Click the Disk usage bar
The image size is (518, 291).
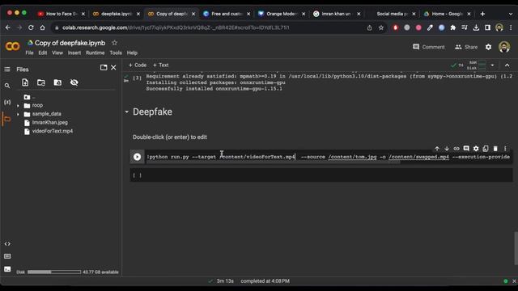(54, 272)
